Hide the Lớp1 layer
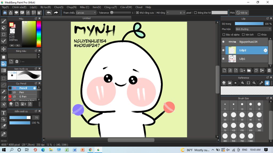The image size is (273, 153). [x=223, y=59]
